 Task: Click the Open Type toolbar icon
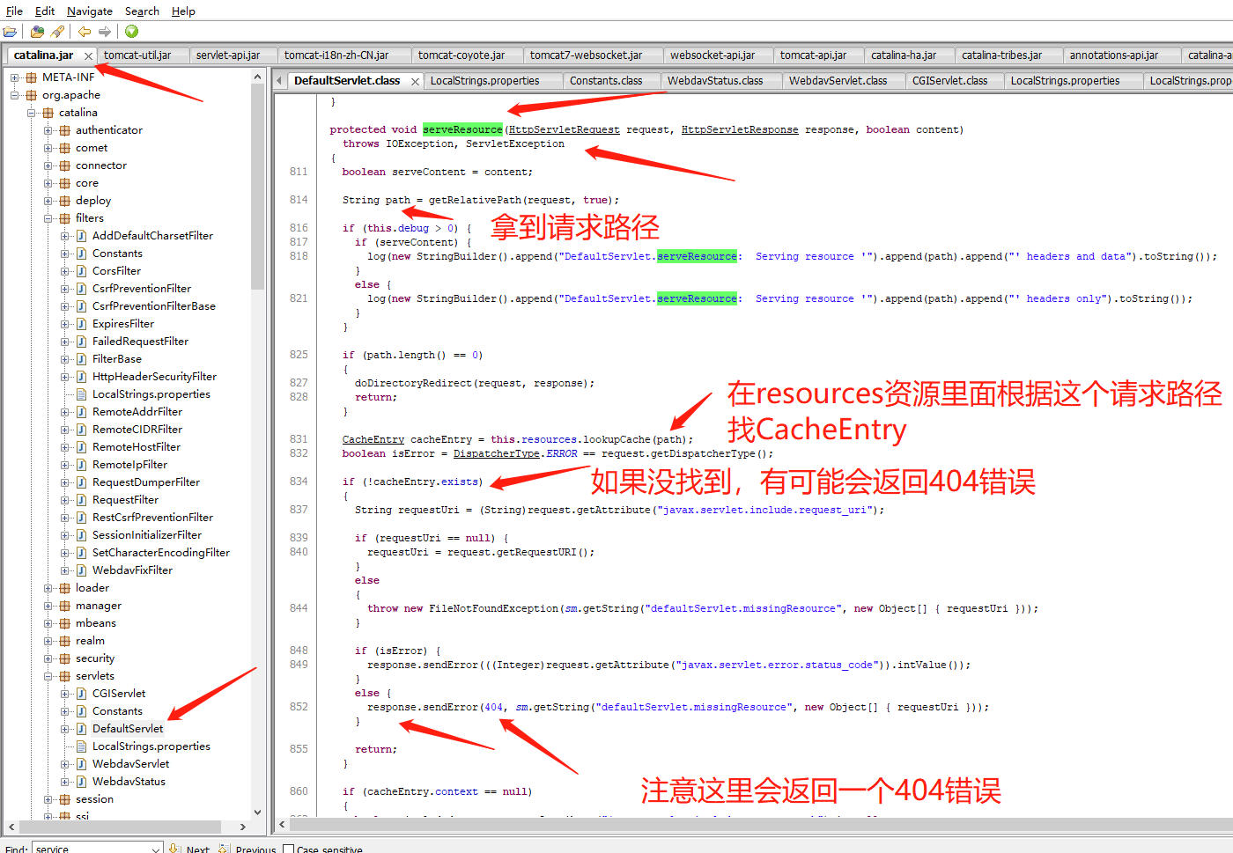pos(37,32)
